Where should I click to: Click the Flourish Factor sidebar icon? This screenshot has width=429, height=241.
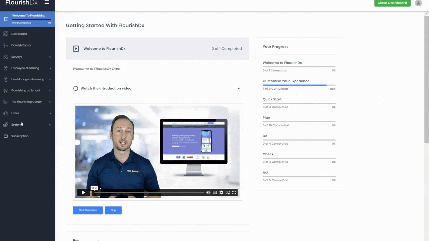[6, 45]
